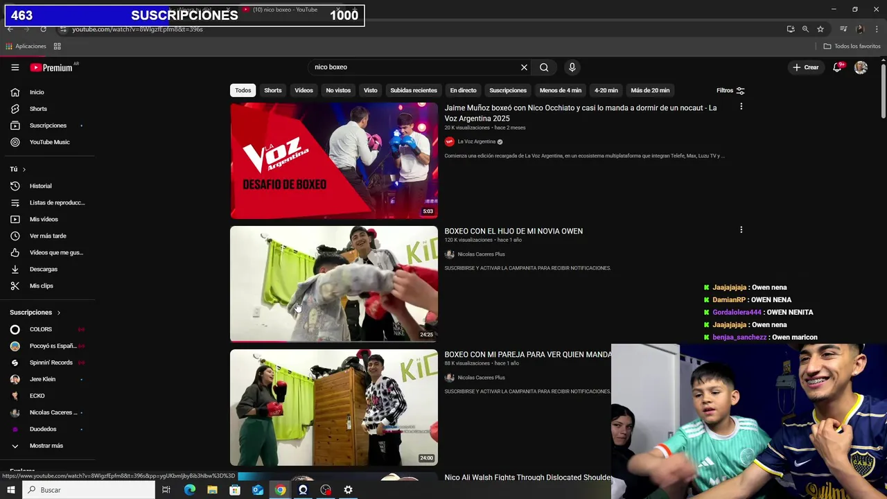Click the La Voz Desafío de Boxeo thumbnail
The width and height of the screenshot is (887, 499).
pyautogui.click(x=334, y=161)
